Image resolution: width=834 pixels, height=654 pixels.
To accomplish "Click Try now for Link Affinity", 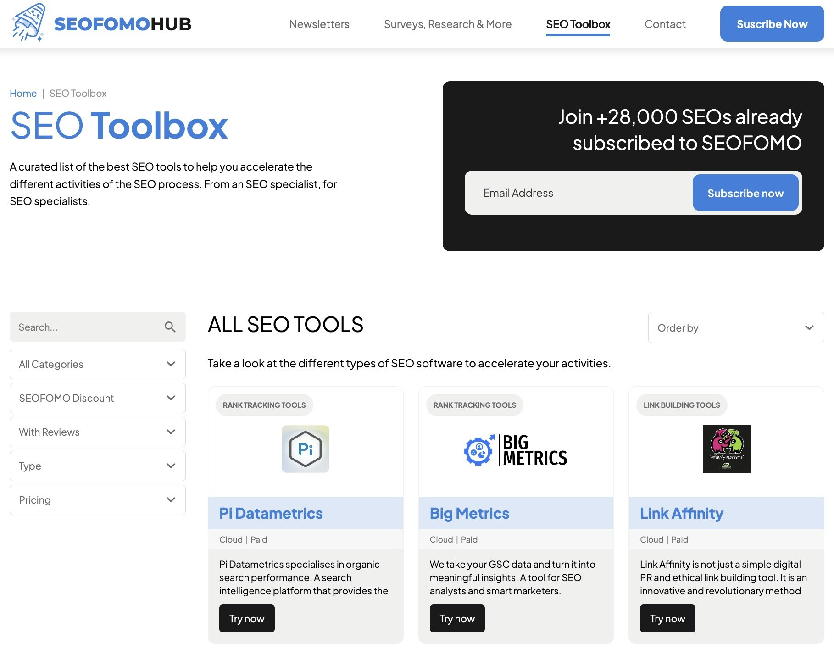I will click(667, 619).
